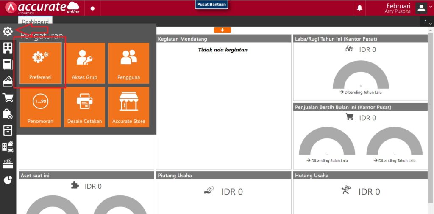Image resolution: width=434 pixels, height=214 pixels.
Task: Open the Desain Cetakan printer tile
Action: click(x=85, y=107)
